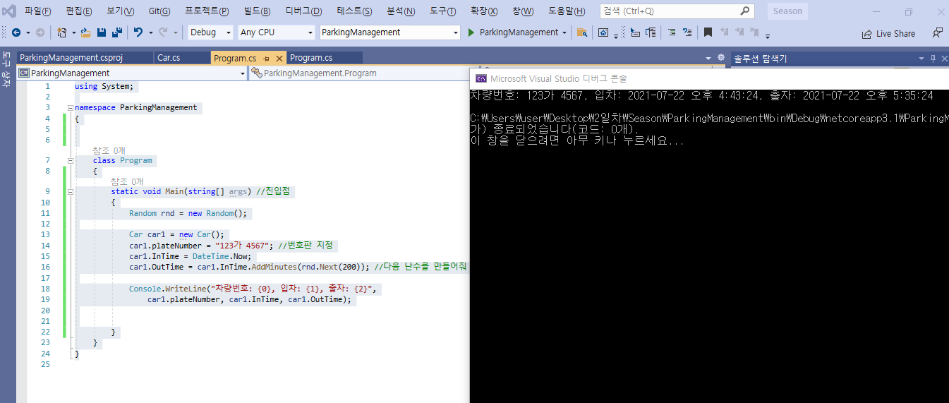Open the 확장(X) menu
949x403 pixels.
(484, 11)
